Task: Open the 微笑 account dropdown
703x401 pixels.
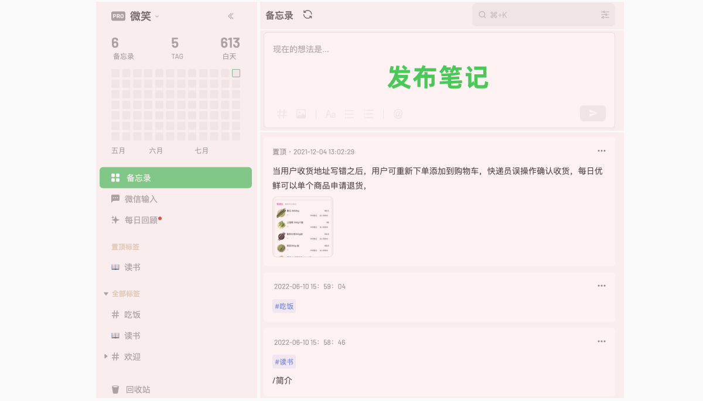Action: [x=141, y=16]
